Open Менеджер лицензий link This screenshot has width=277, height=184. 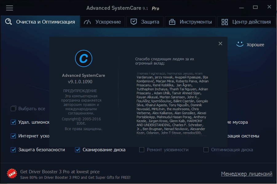click(247, 174)
